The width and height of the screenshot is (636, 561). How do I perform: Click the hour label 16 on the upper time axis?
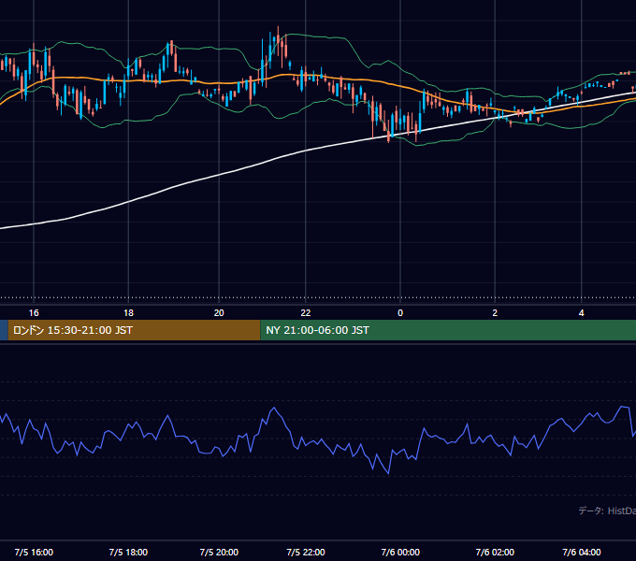(34, 313)
